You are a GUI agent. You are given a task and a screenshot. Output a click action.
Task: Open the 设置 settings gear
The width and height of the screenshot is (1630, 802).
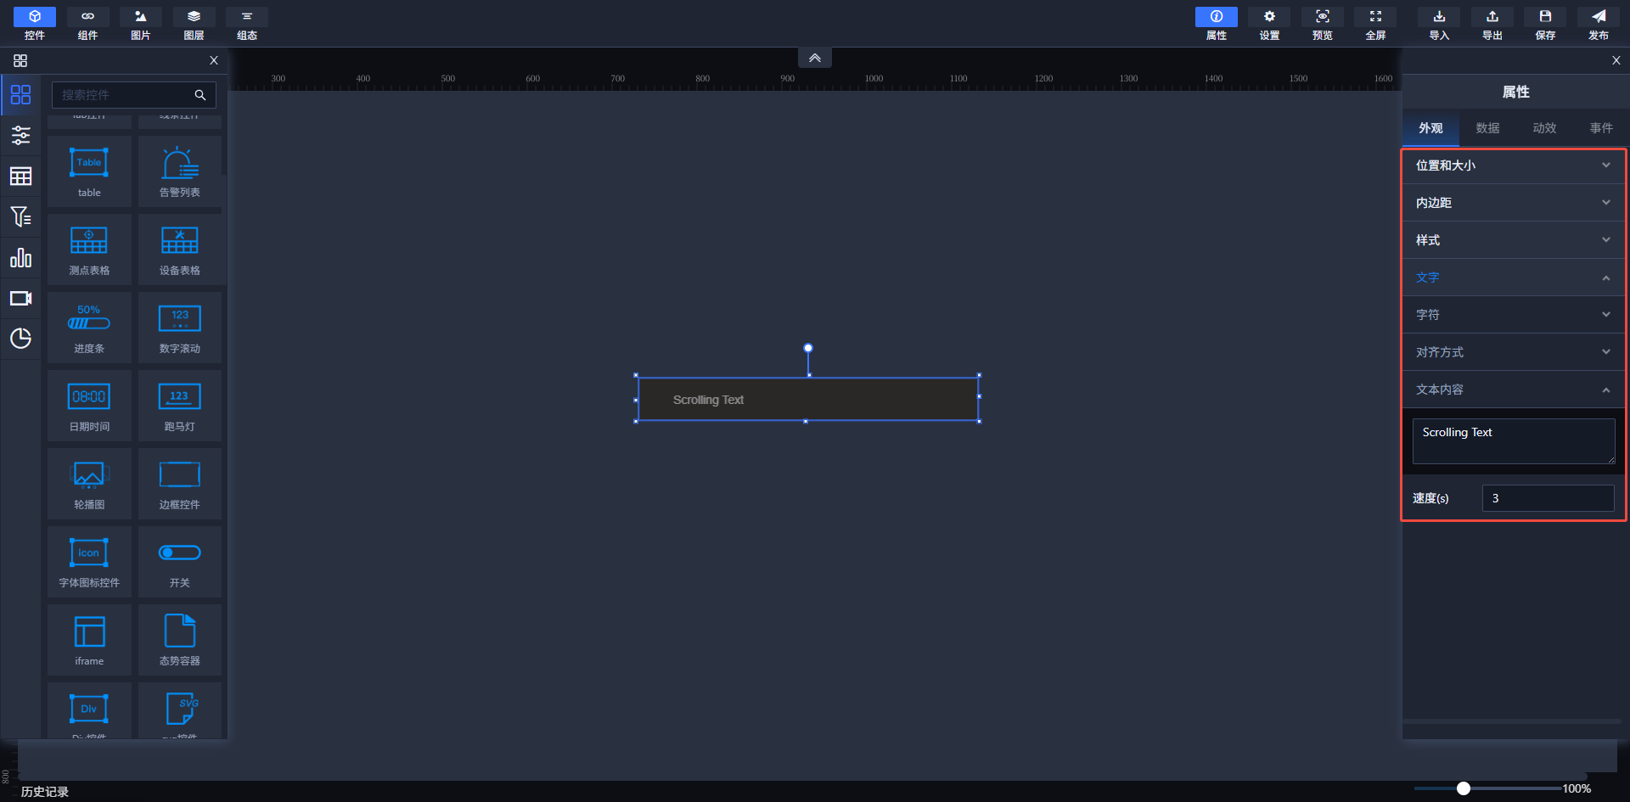pyautogui.click(x=1269, y=24)
